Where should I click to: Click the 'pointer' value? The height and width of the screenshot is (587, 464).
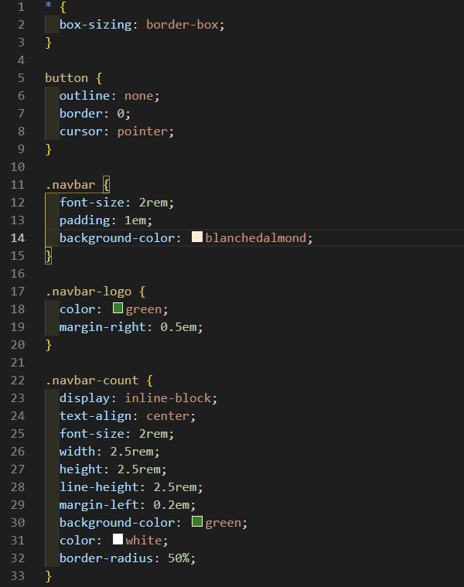(x=142, y=131)
